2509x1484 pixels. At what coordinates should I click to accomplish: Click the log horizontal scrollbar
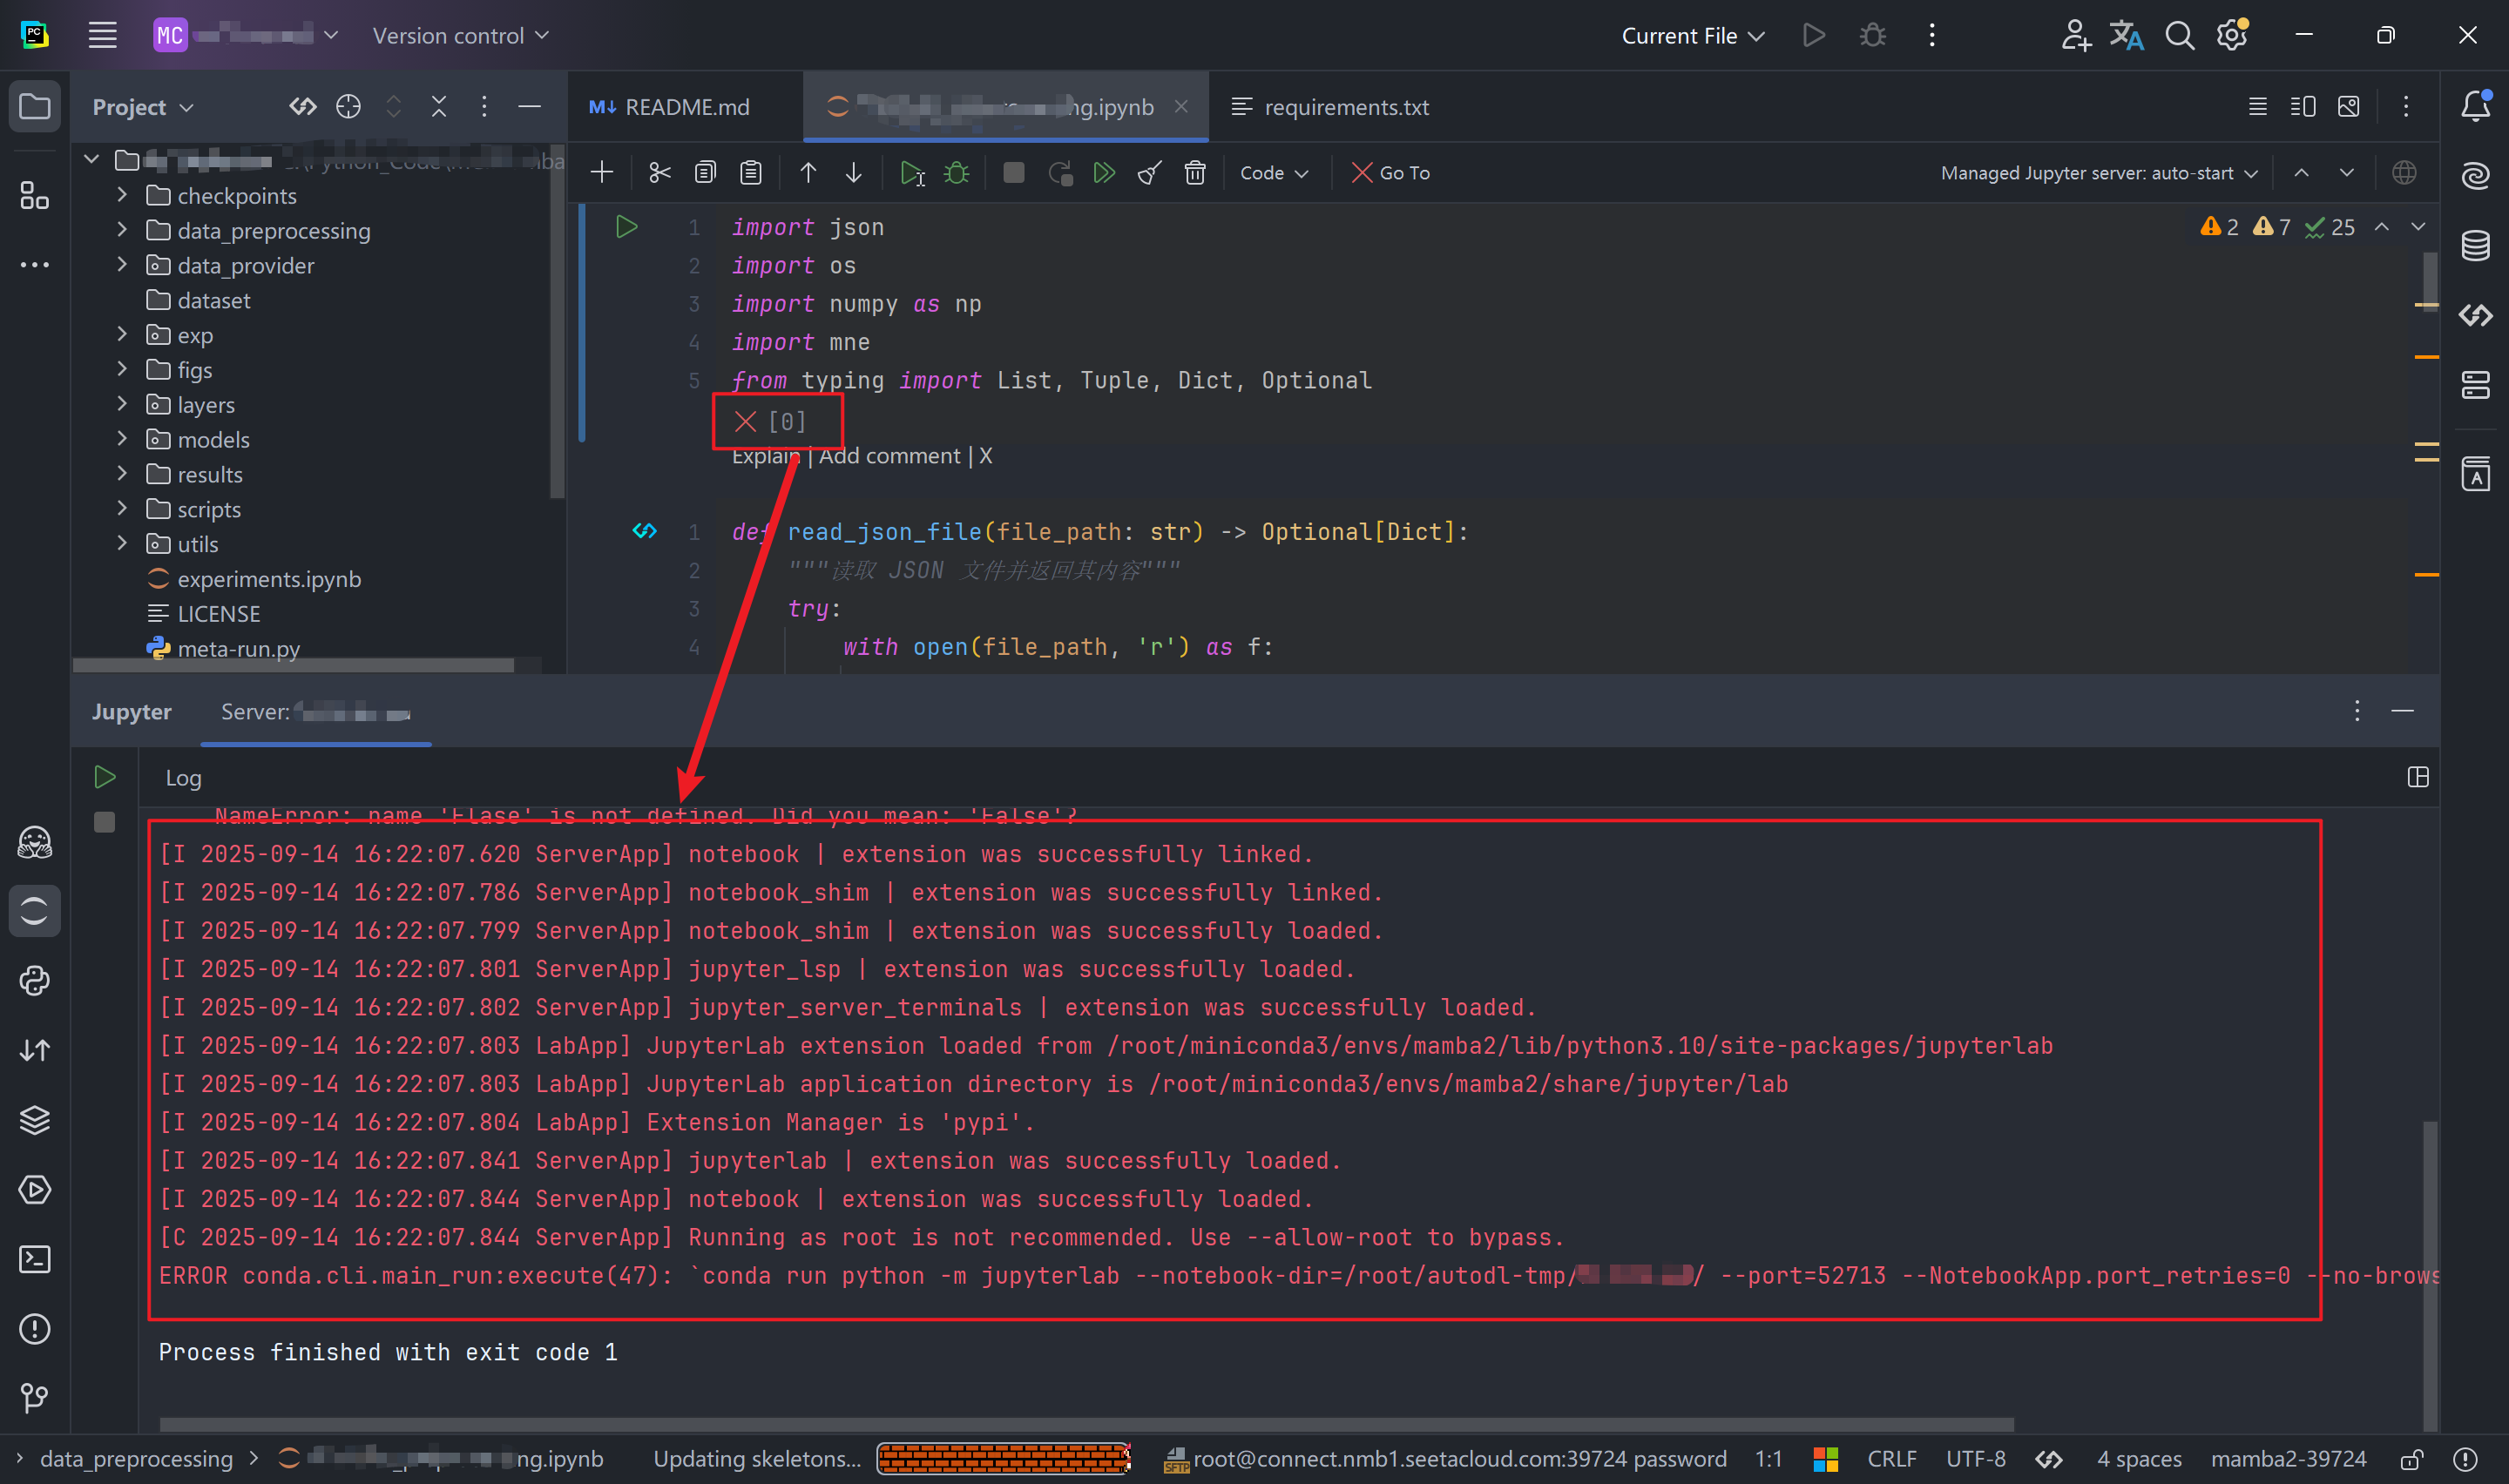(x=1086, y=1424)
